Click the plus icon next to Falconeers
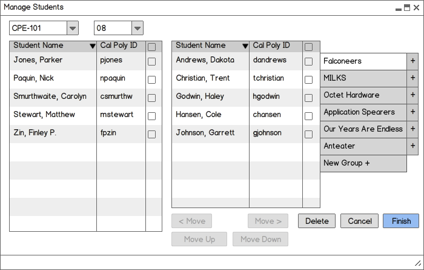 412,61
